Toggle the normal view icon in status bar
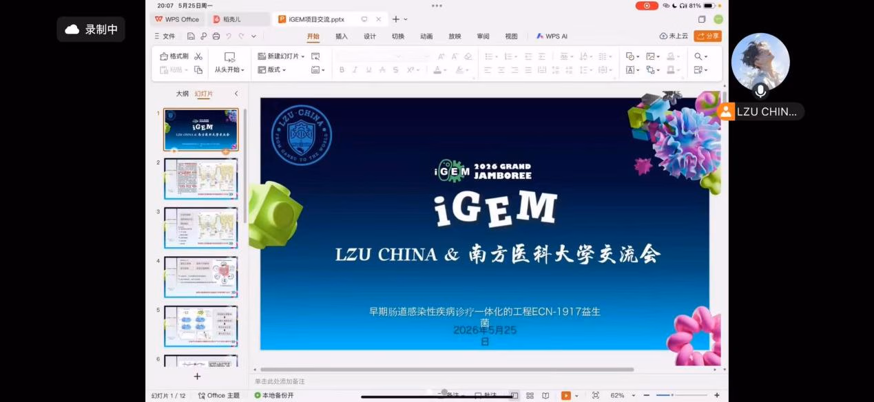 514,396
